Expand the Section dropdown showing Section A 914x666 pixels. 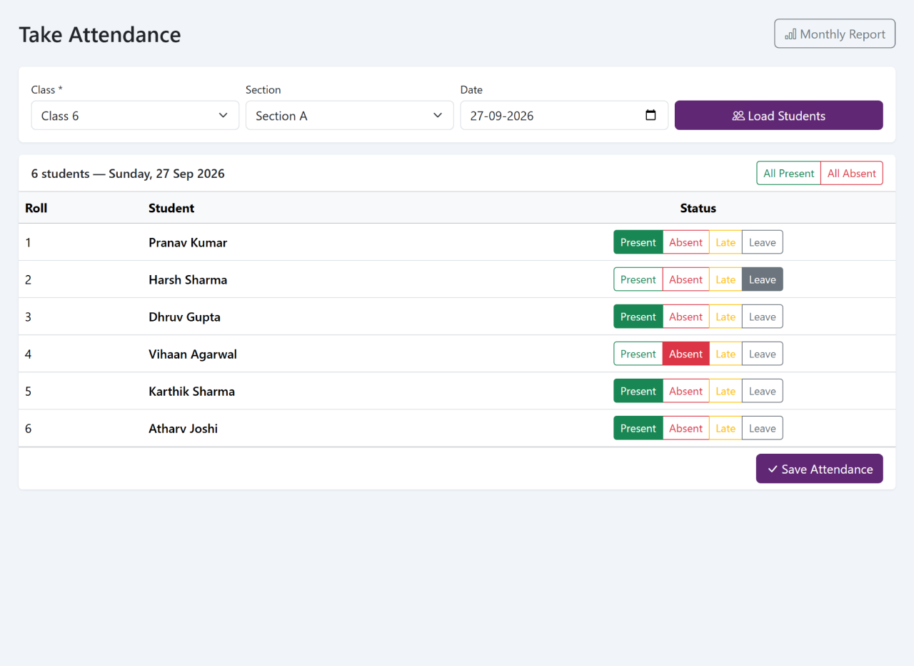point(350,115)
